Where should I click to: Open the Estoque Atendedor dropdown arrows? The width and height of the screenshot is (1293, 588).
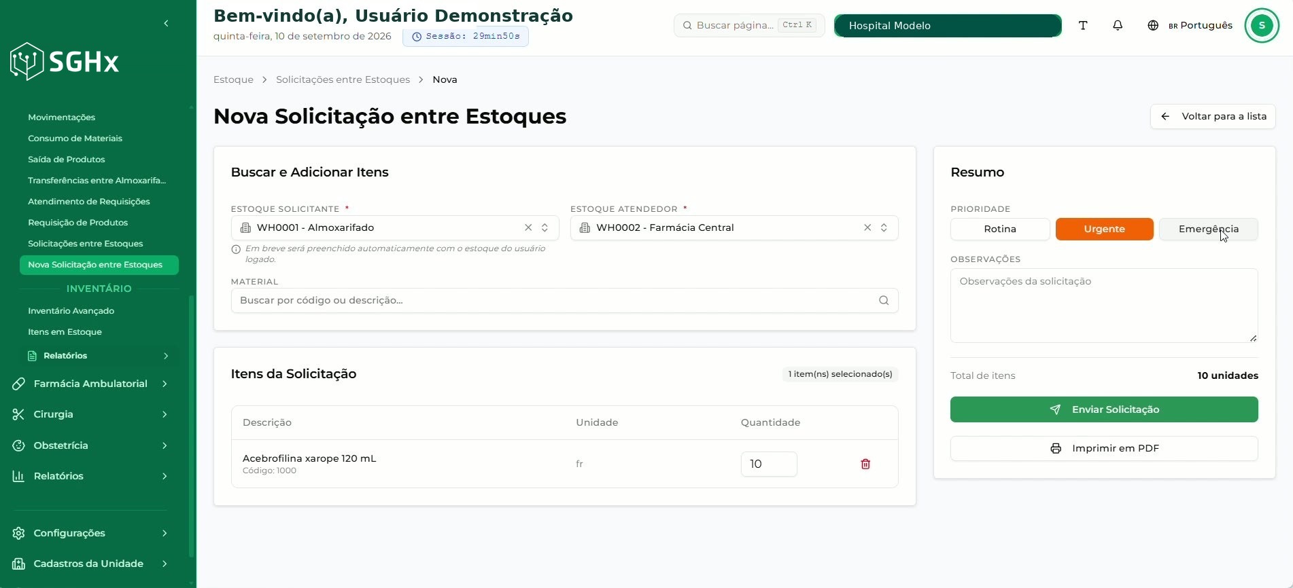(884, 227)
